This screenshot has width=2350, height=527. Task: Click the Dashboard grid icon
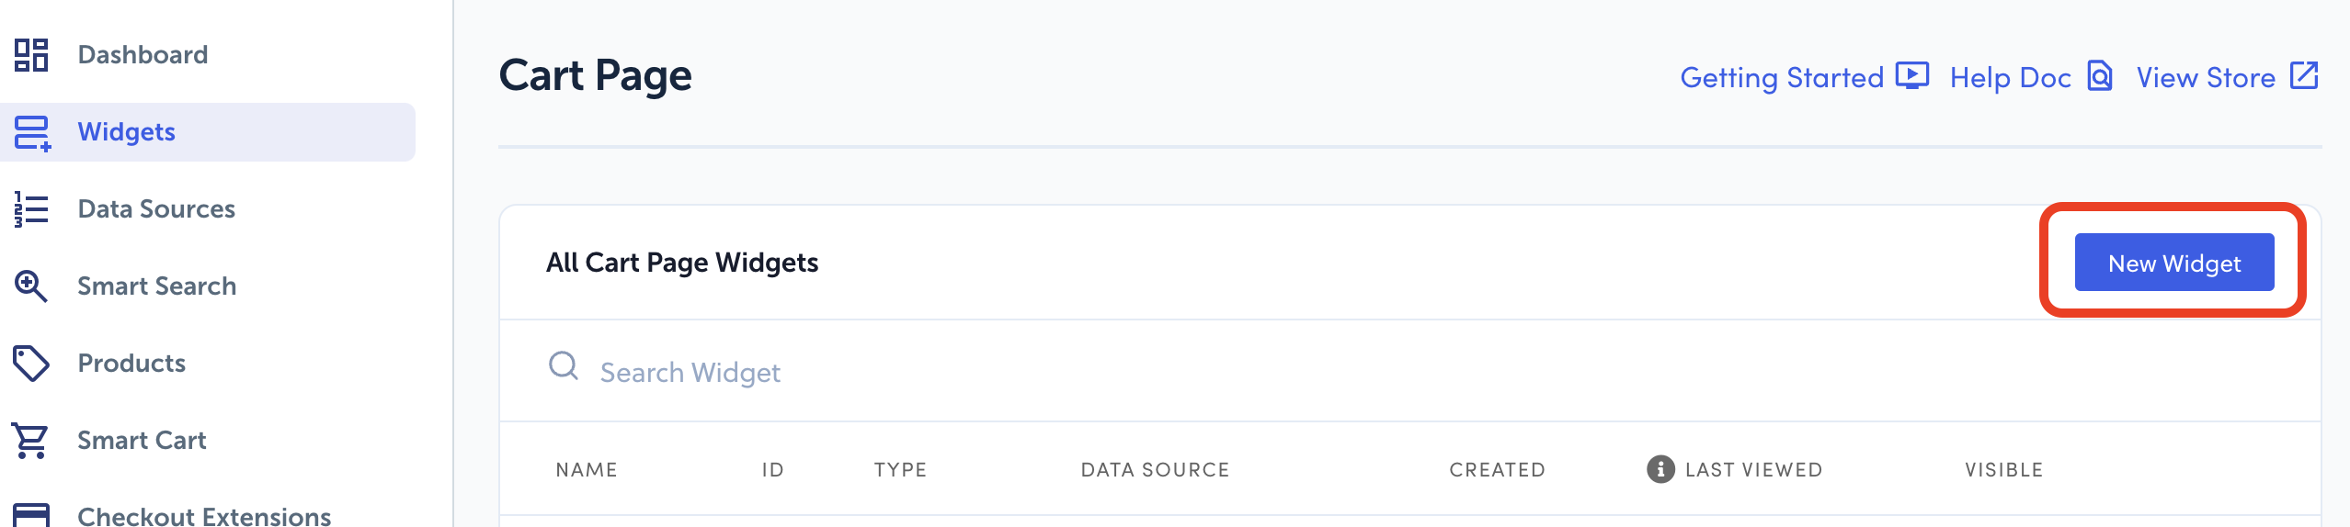31,55
